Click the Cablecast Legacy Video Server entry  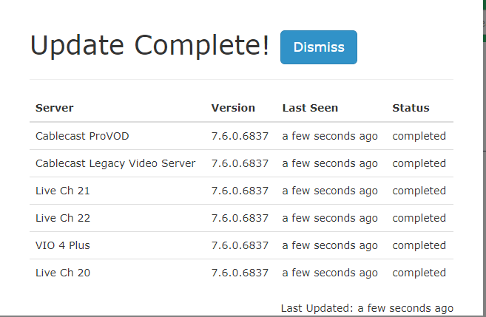coord(115,163)
